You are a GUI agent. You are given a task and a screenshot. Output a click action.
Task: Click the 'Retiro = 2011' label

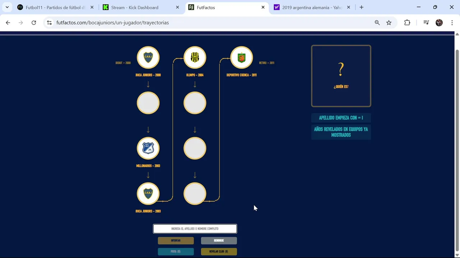pyautogui.click(x=267, y=63)
